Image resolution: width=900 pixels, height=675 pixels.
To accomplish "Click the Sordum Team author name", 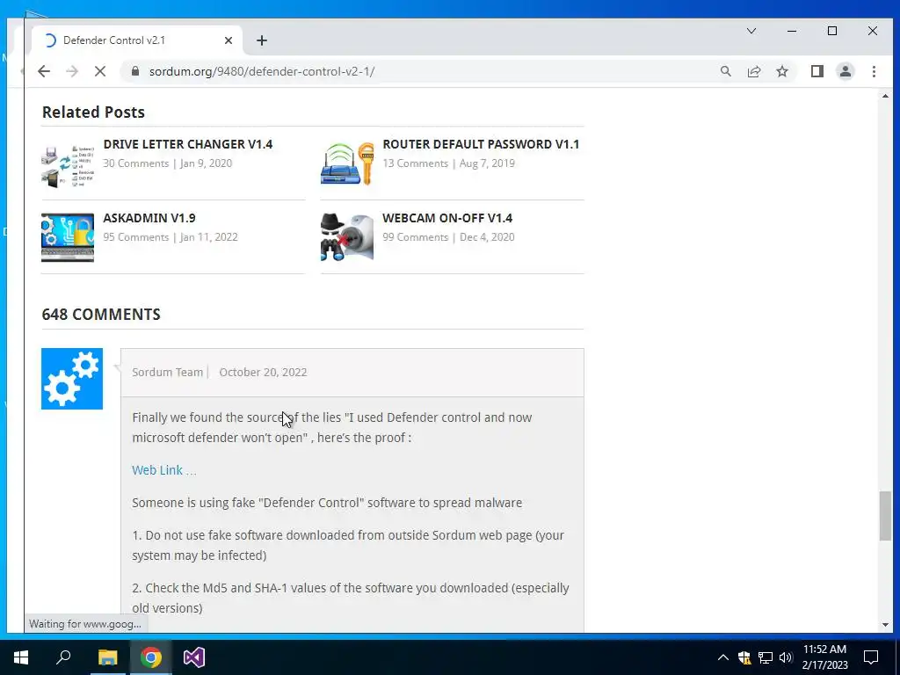I will tap(167, 372).
